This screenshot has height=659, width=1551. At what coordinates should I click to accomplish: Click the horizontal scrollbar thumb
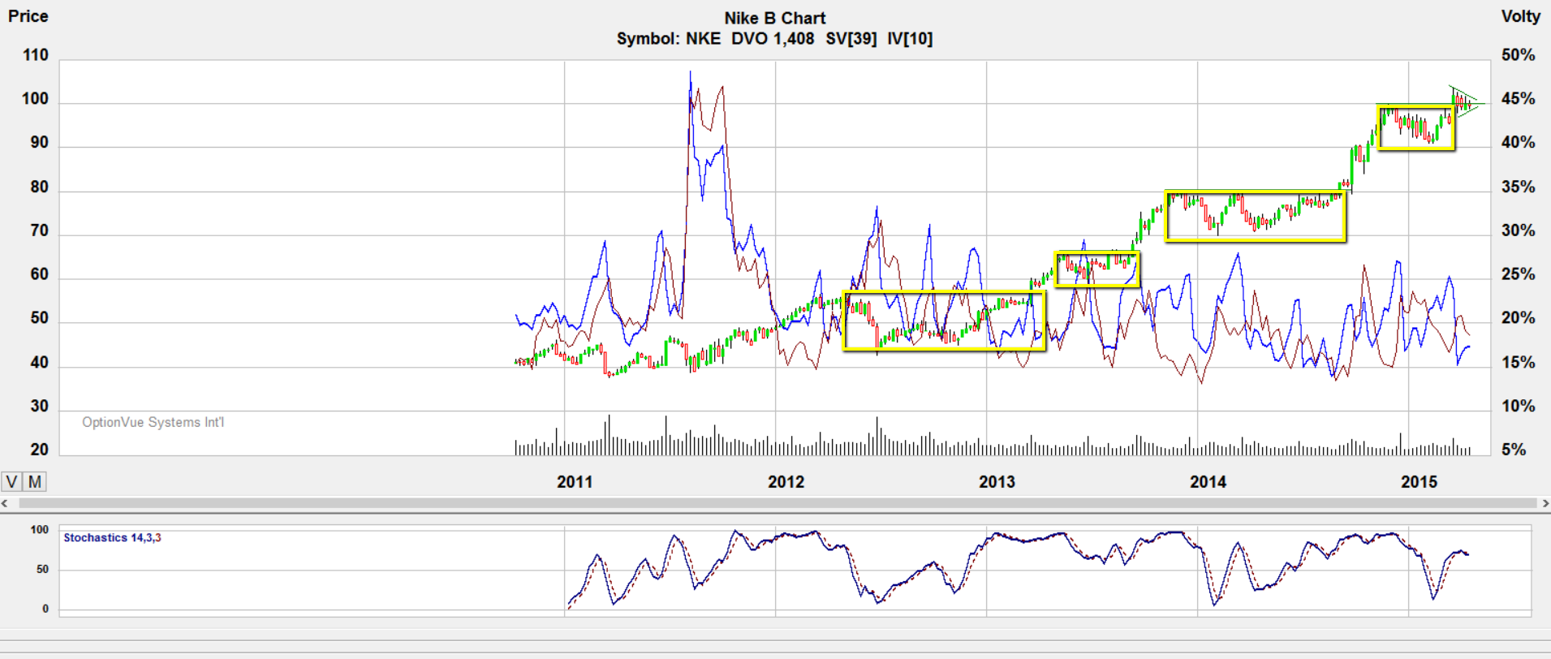[x=778, y=503]
